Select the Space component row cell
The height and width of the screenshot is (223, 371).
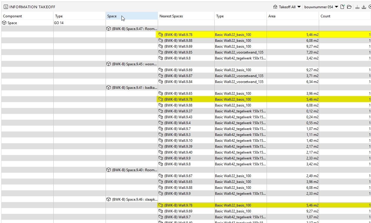[27, 23]
